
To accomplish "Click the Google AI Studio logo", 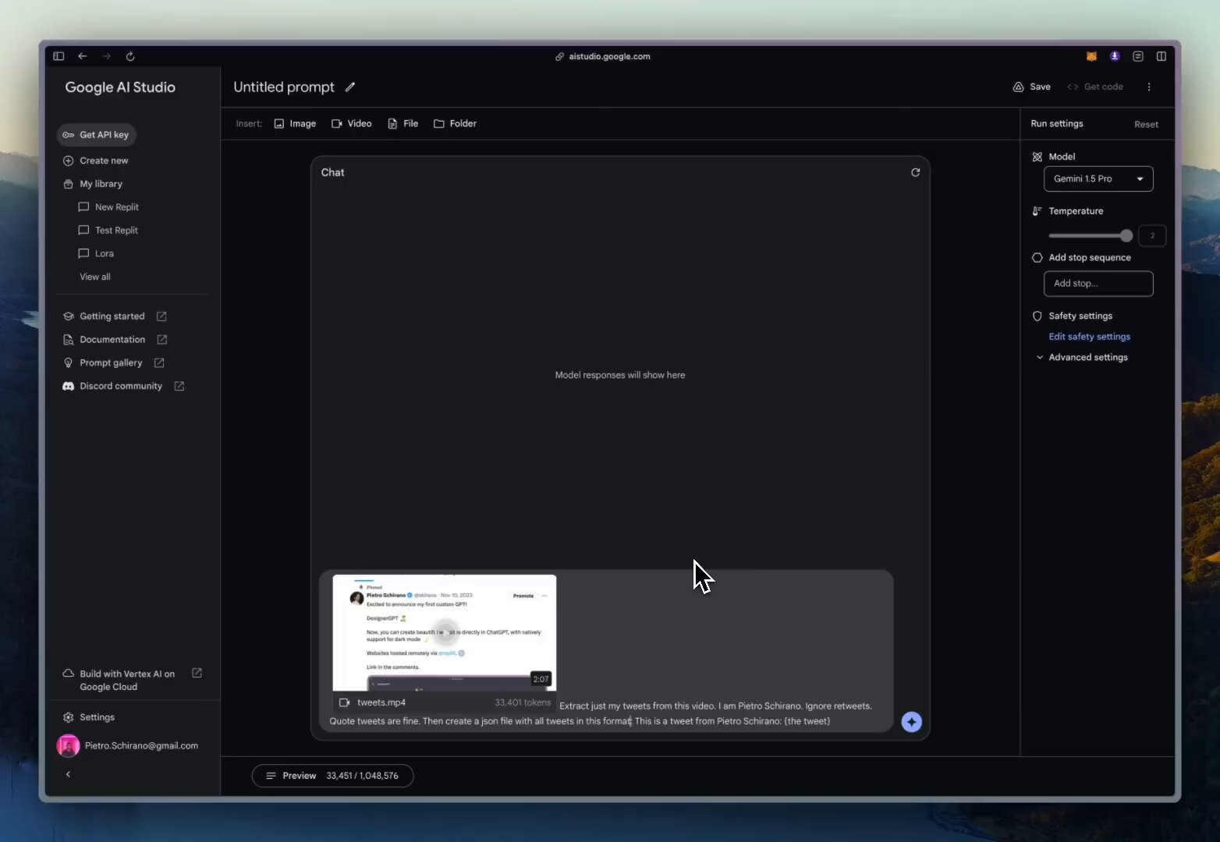I will [120, 87].
